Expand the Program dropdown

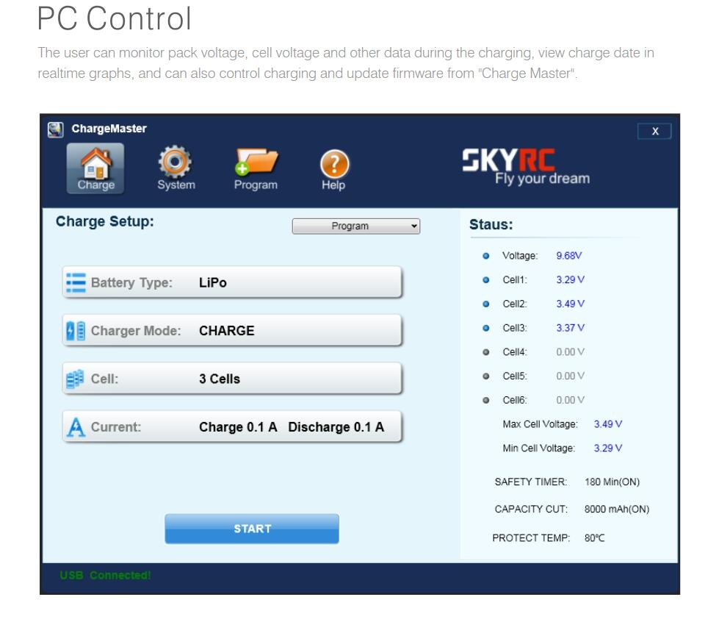[x=356, y=226]
